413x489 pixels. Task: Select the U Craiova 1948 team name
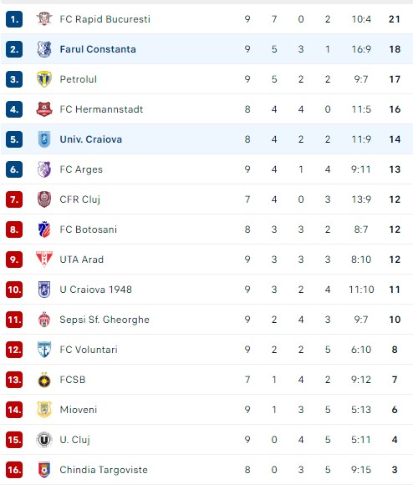[x=95, y=290]
